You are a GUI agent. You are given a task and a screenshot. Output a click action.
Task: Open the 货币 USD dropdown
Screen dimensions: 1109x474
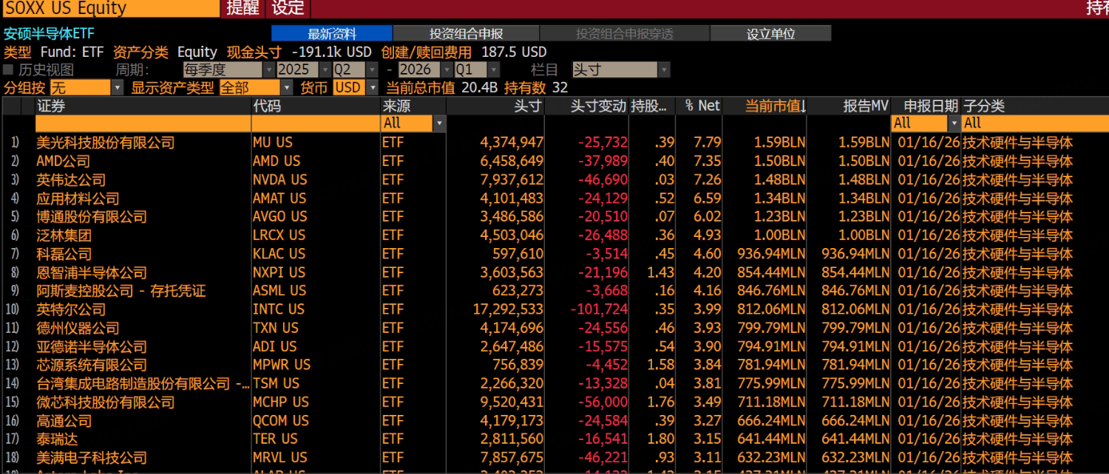[x=356, y=87]
